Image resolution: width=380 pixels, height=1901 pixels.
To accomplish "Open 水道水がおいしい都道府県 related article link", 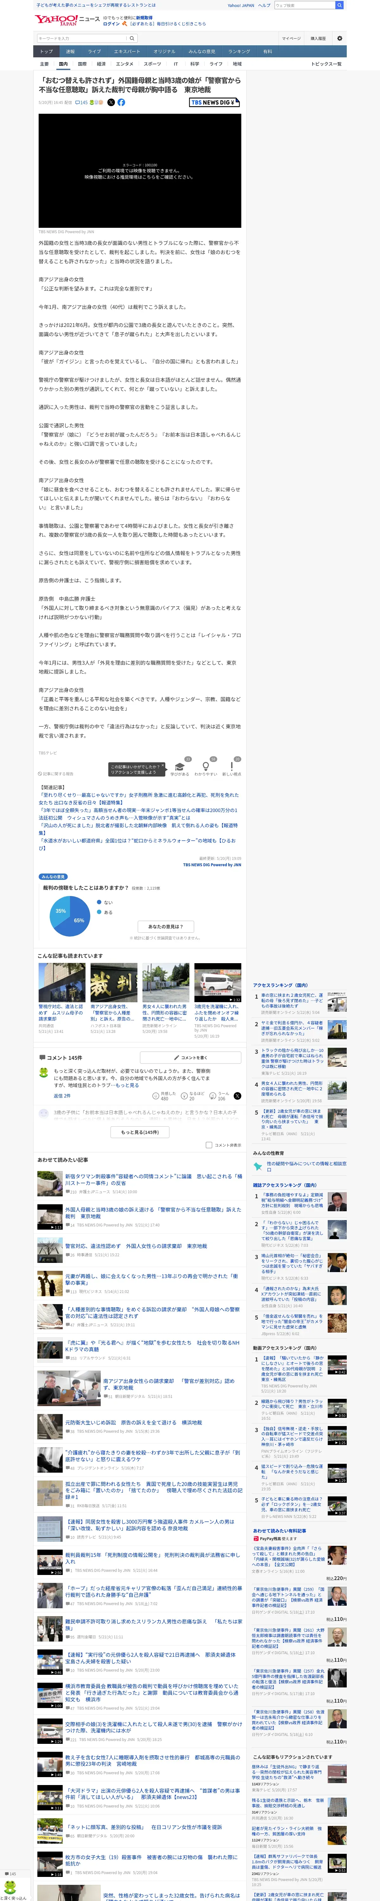I will click(137, 844).
